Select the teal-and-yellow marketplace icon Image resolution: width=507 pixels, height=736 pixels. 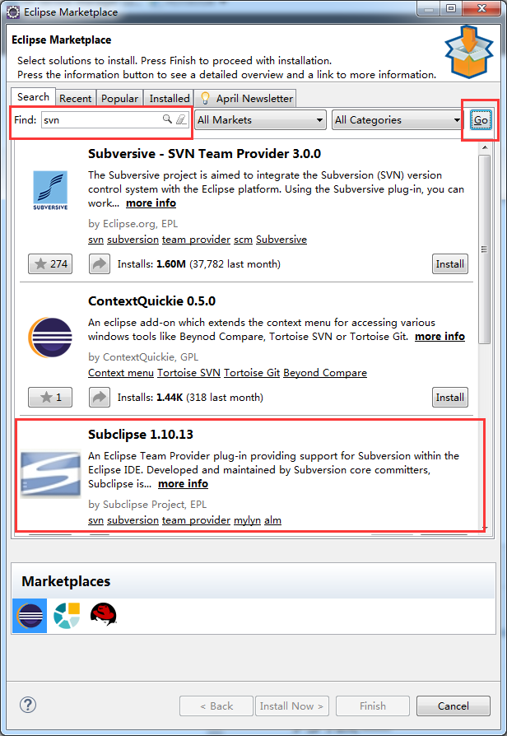[x=67, y=615]
